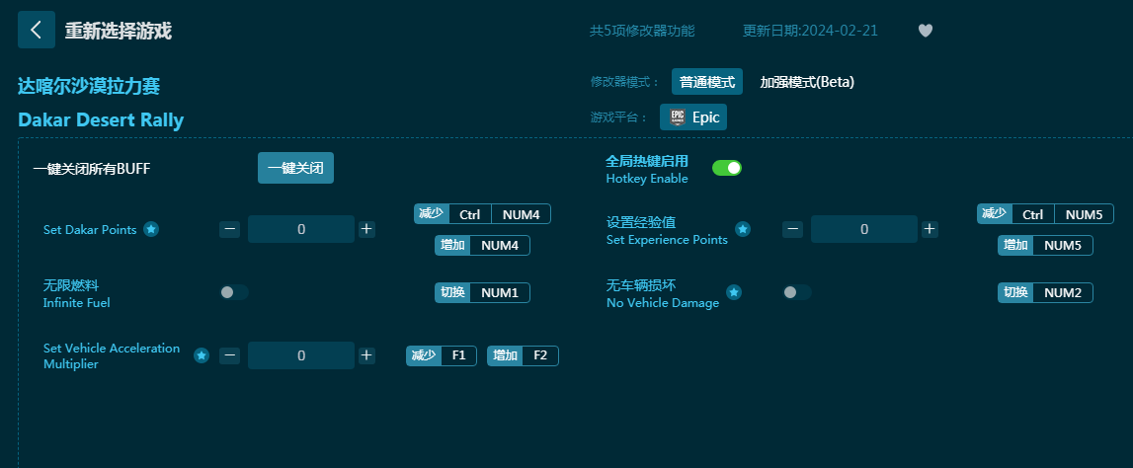Increase Dakar Points with plus button
The image size is (1133, 468).
click(366, 229)
